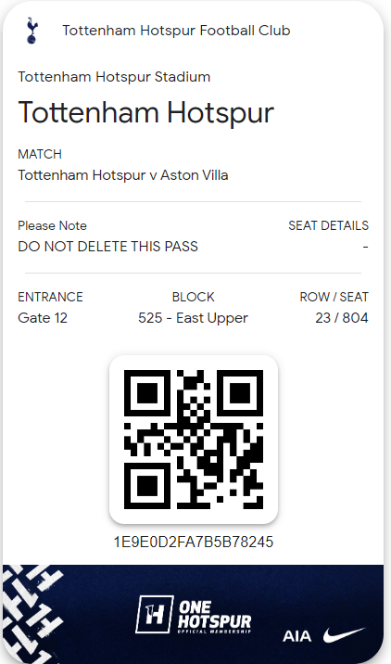391x664 pixels.
Task: Click the MATCH field label
Action: [40, 154]
